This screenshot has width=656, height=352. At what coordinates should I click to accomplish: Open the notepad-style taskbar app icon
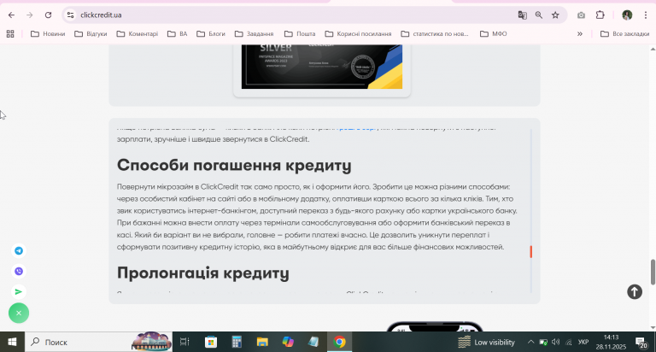click(313, 342)
